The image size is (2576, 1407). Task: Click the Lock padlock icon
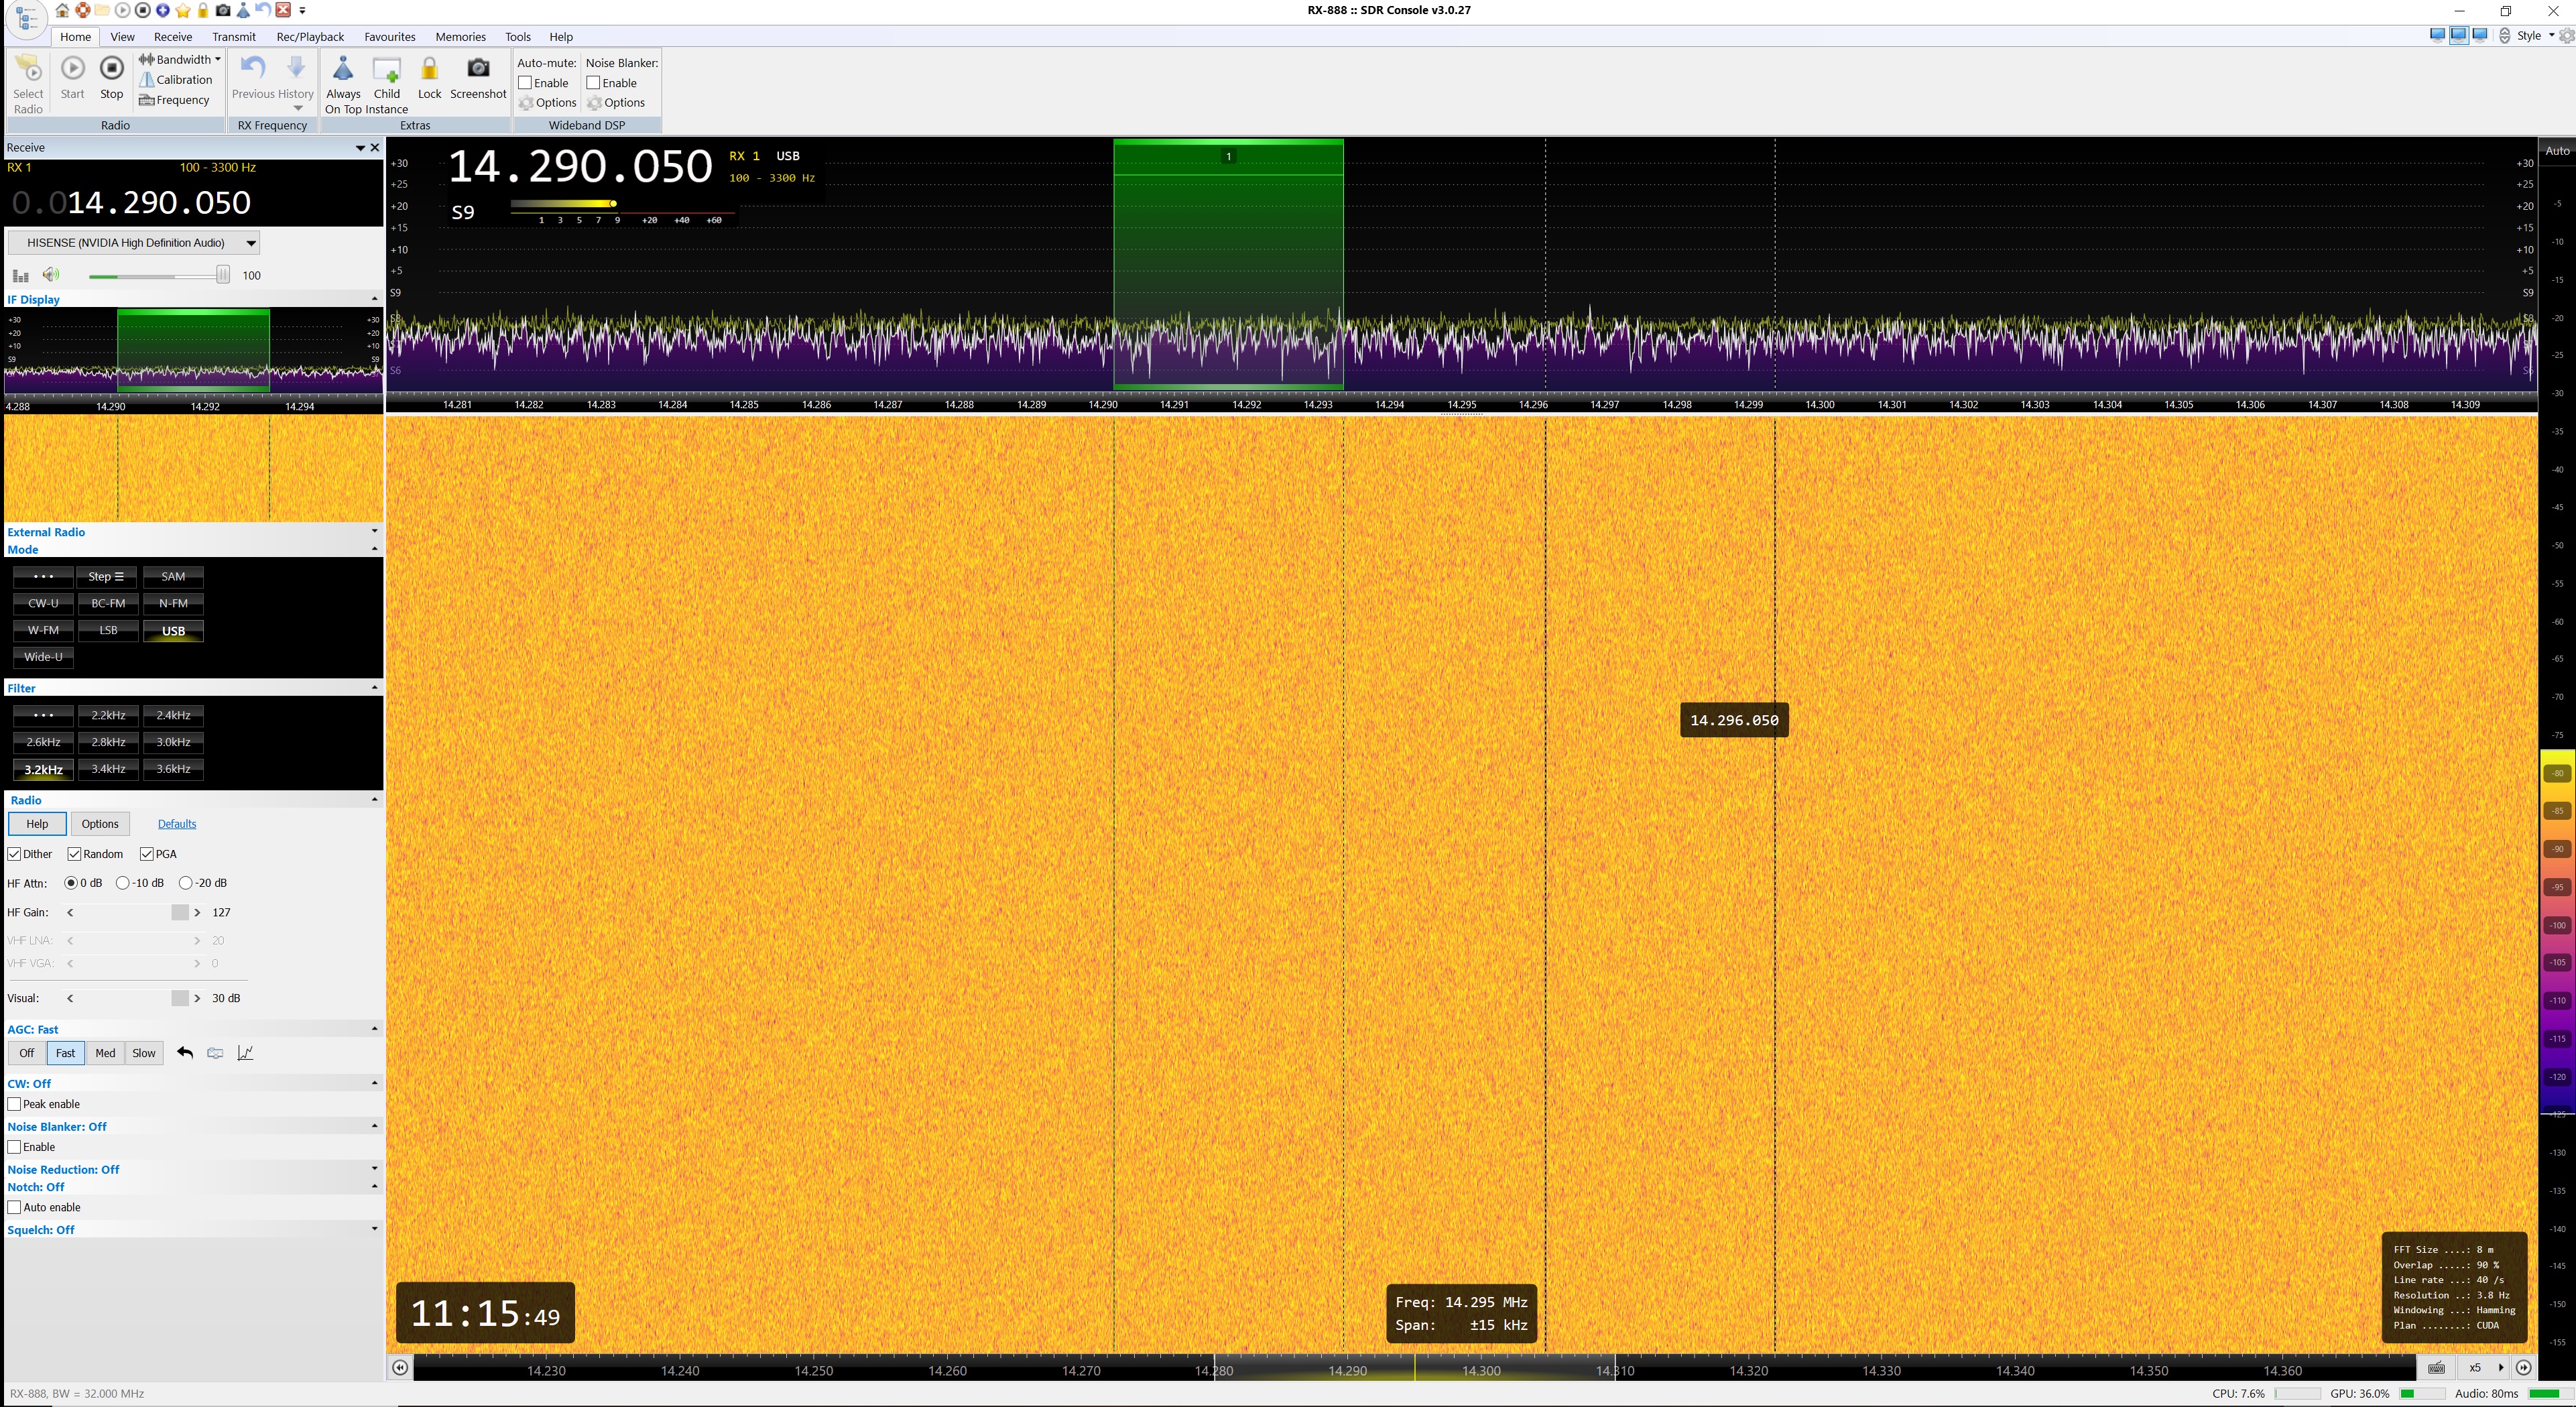429,69
